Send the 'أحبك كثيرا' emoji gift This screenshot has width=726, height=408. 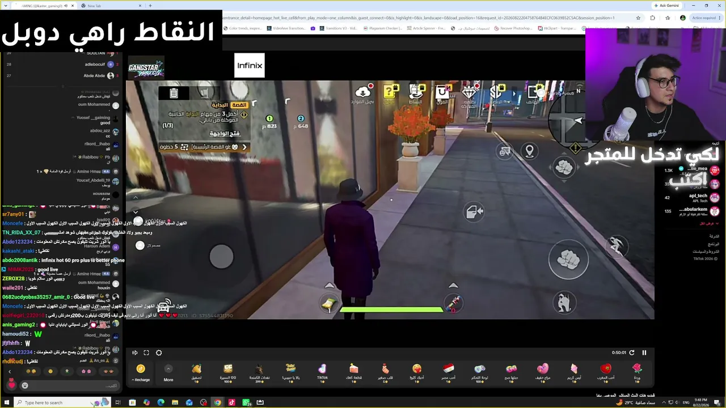pos(417,372)
